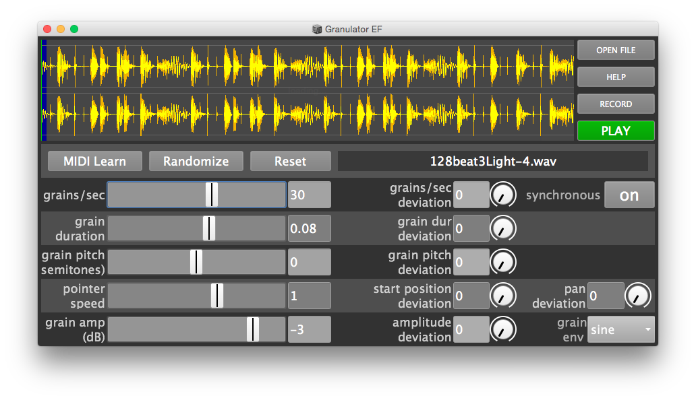The width and height of the screenshot is (696, 400).
Task: Click the Reset button
Action: pos(290,161)
